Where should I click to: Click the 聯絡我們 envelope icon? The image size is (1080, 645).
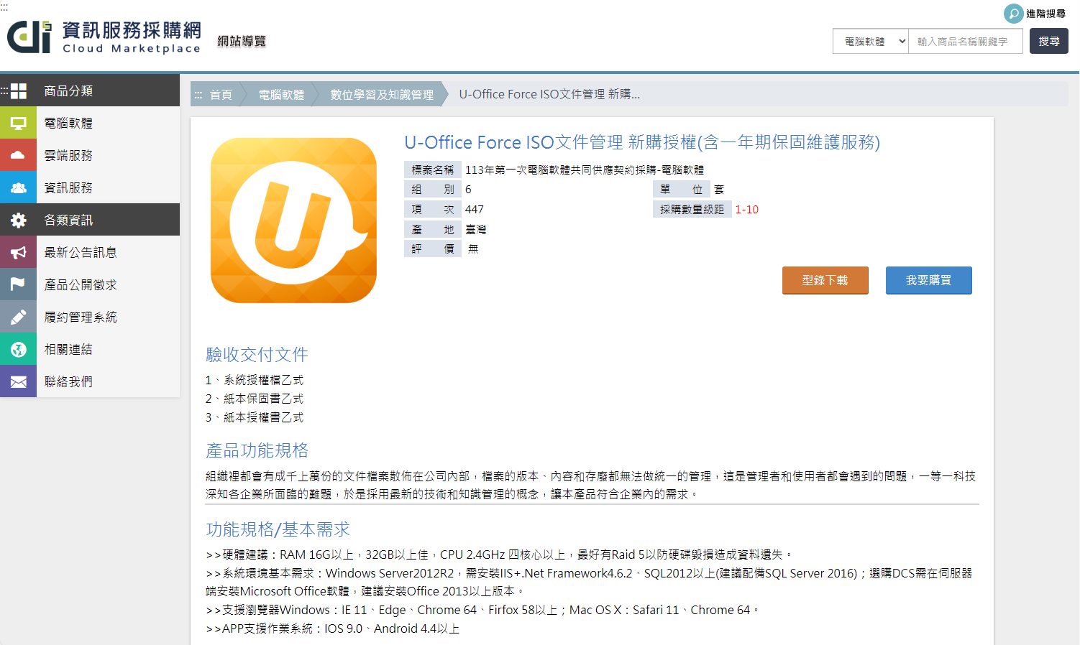[18, 381]
